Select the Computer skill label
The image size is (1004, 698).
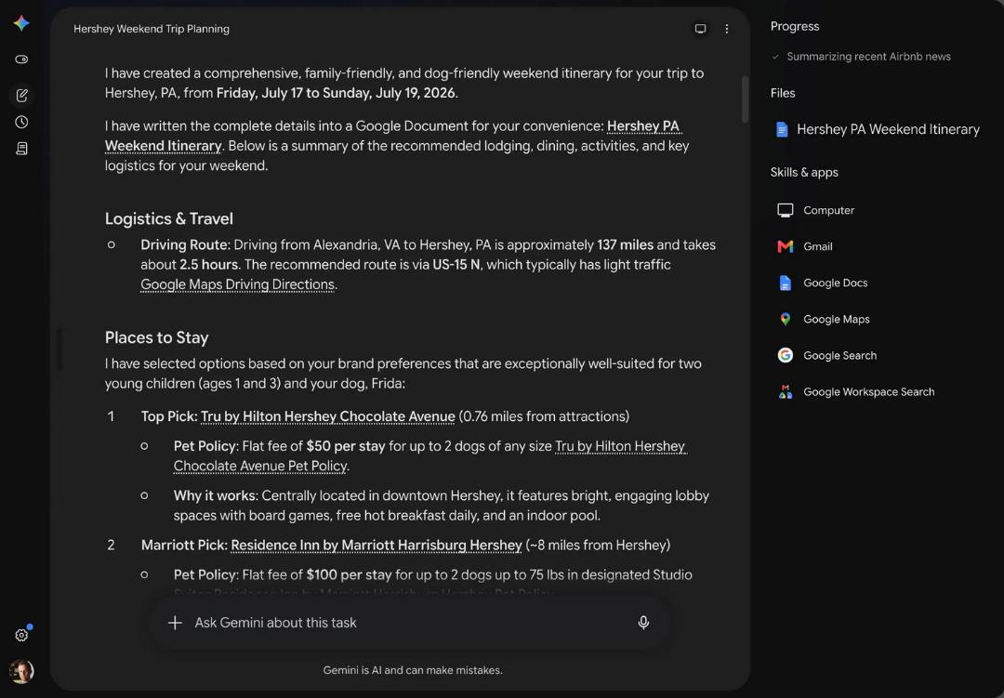point(828,210)
